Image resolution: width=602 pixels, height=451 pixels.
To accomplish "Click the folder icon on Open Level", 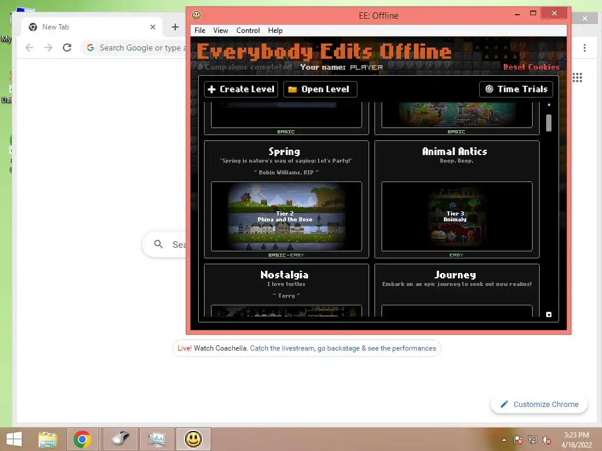I will [293, 89].
